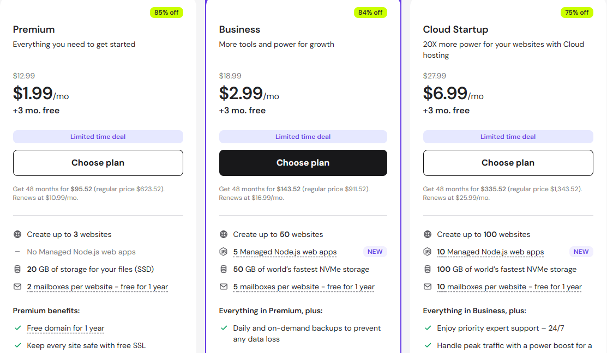Click the NEW badge in Business plan
Screen dimensions: 607x353
[x=375, y=252]
